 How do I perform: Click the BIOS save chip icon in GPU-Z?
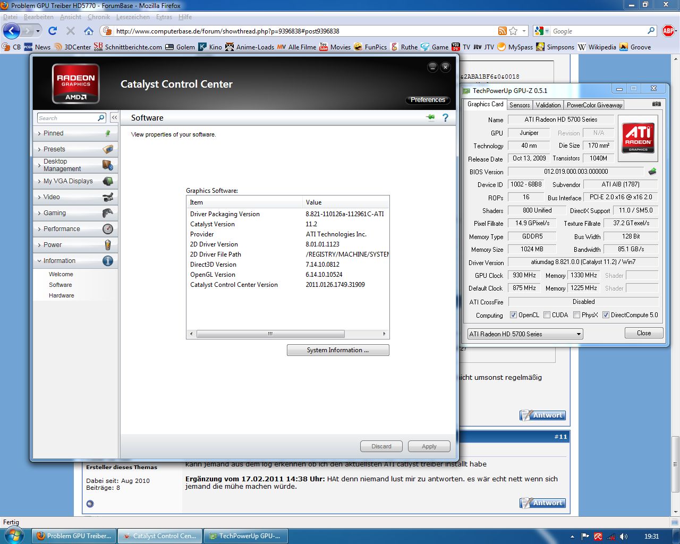pyautogui.click(x=652, y=171)
